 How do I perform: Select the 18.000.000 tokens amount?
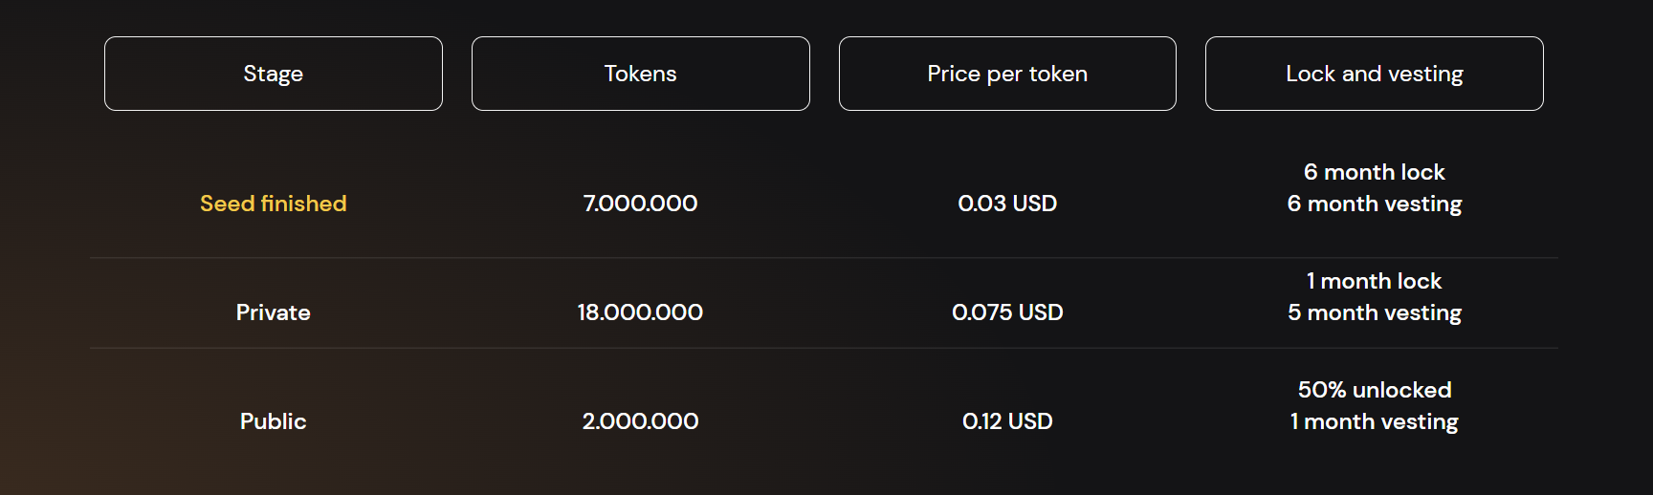tap(640, 312)
